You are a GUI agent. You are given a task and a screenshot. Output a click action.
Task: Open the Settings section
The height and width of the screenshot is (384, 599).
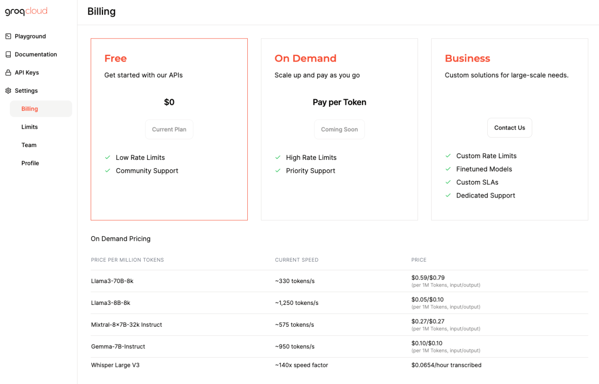click(26, 91)
